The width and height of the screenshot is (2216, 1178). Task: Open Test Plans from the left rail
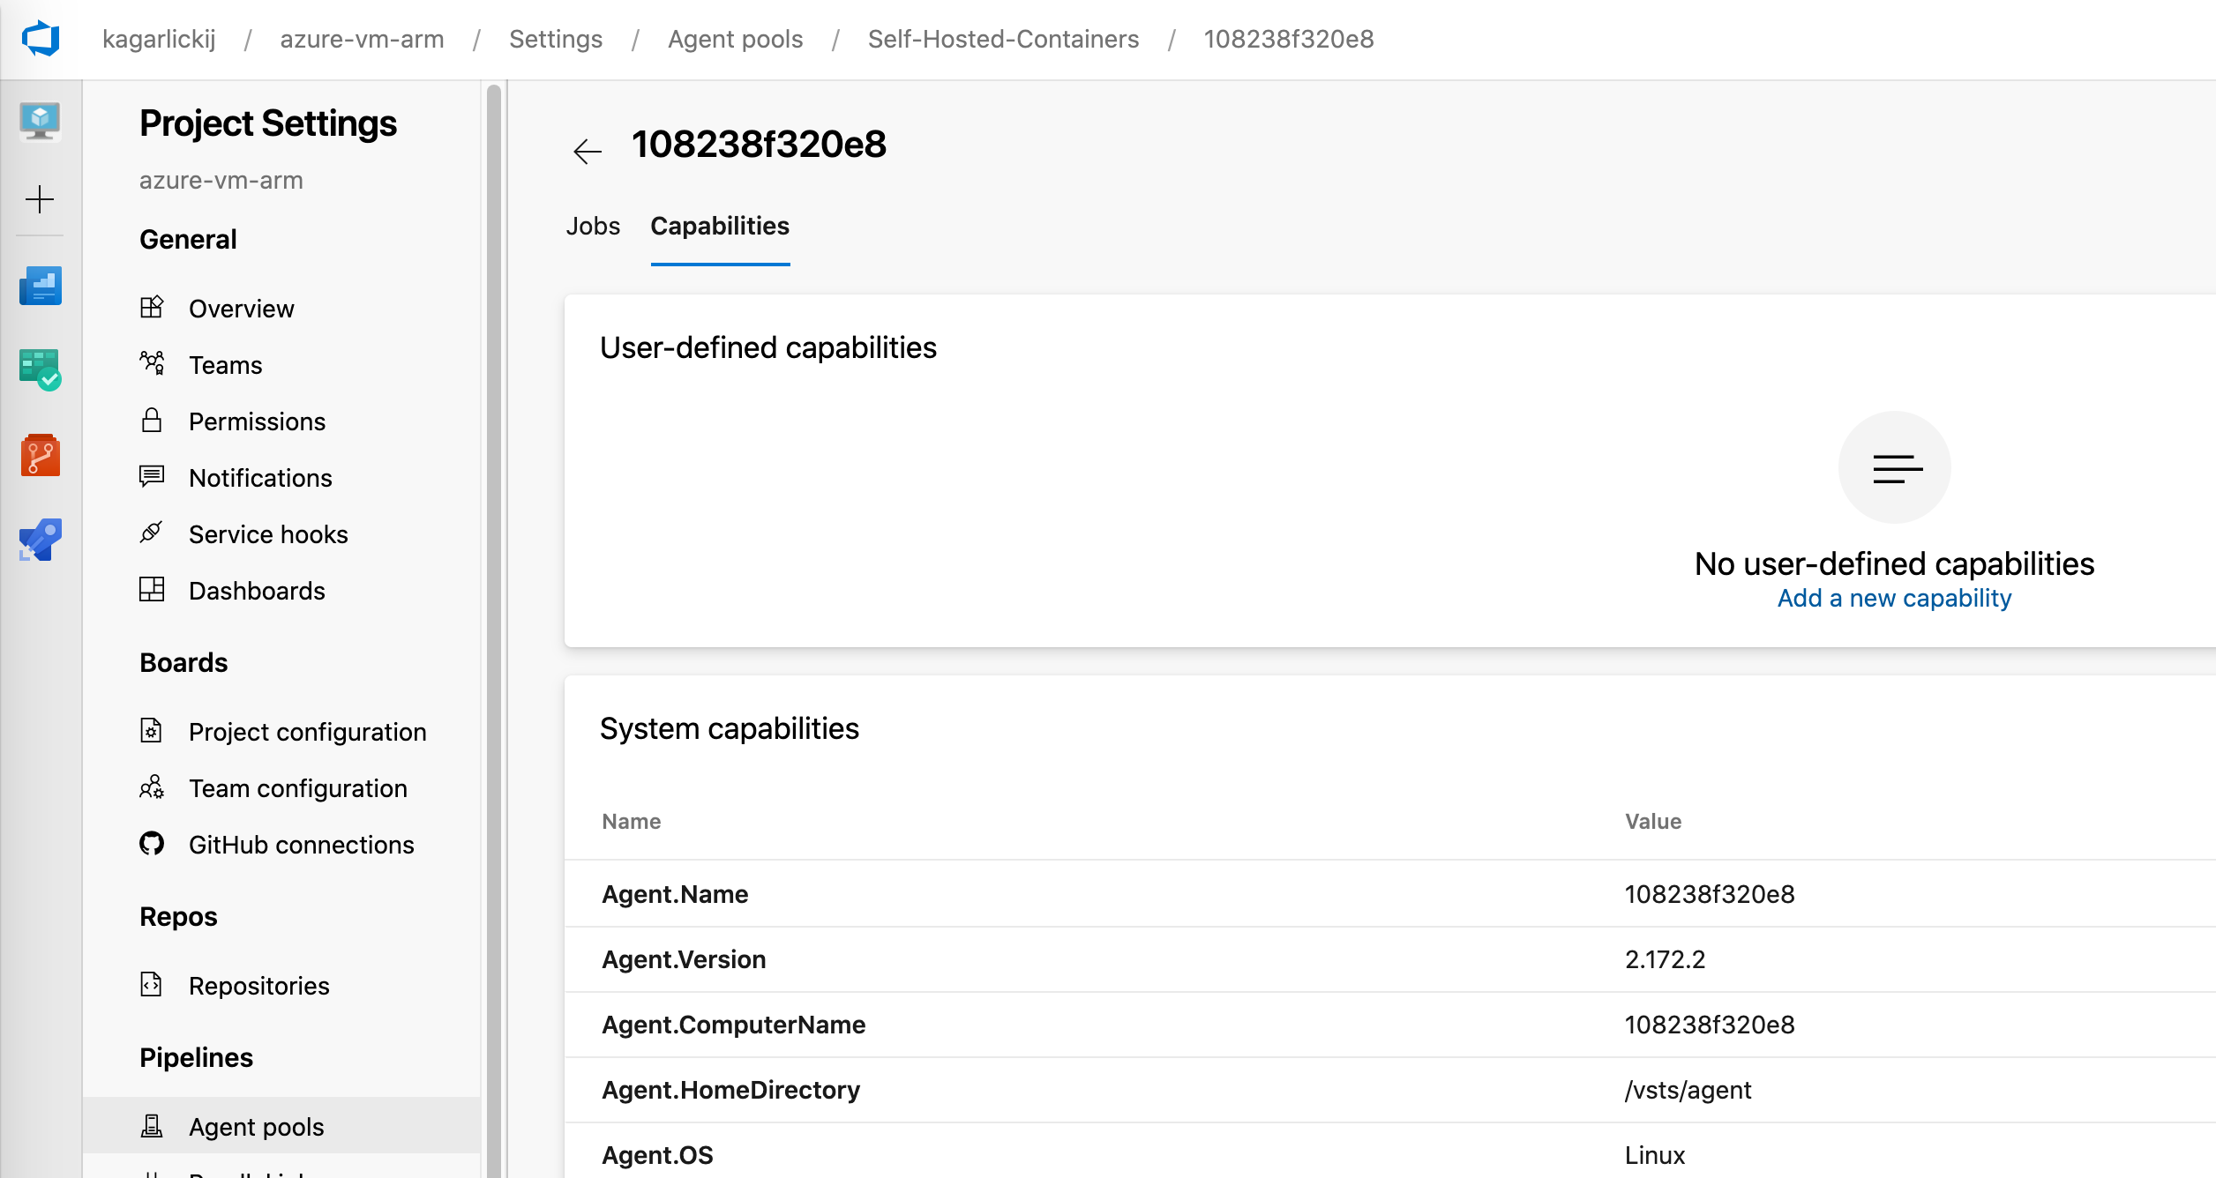[x=41, y=369]
